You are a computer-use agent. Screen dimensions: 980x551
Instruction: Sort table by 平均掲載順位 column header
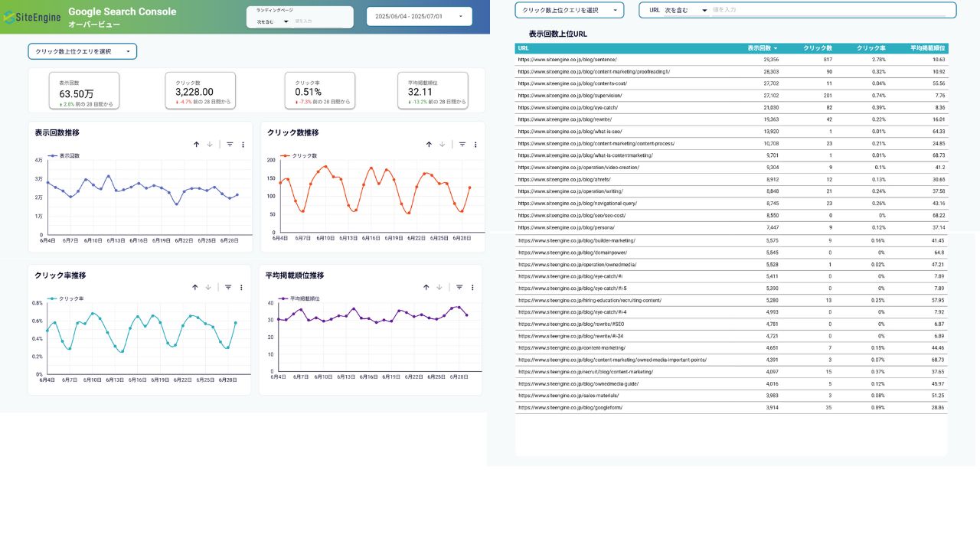[928, 48]
